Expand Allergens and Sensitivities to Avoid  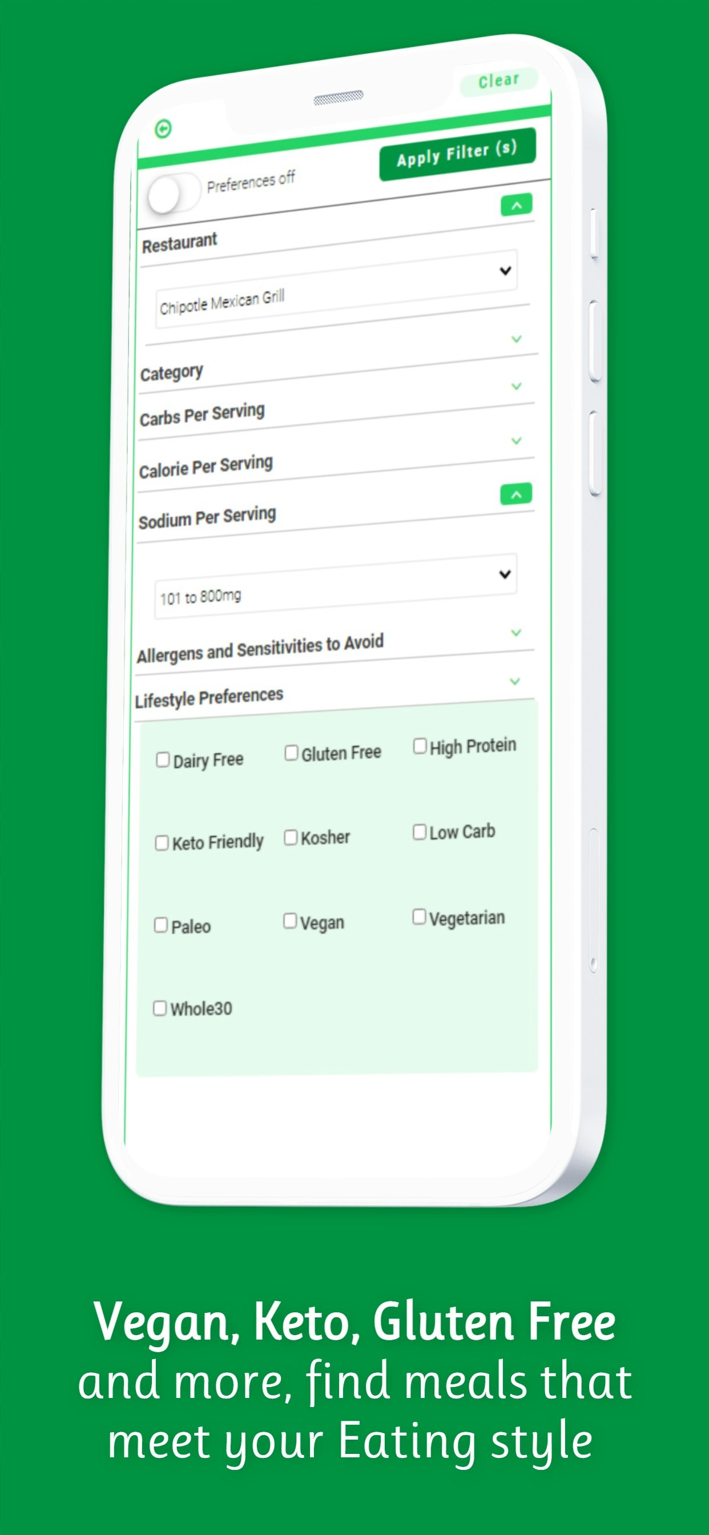pos(516,633)
